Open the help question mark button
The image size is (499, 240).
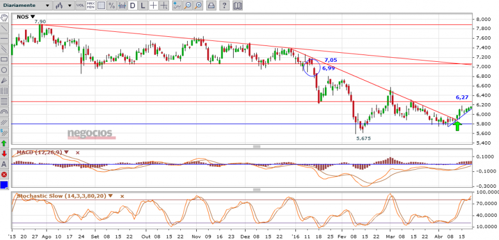pos(225,6)
